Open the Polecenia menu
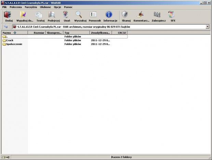Image resolution: width=212 pixels, height=160 pixels. [16, 7]
